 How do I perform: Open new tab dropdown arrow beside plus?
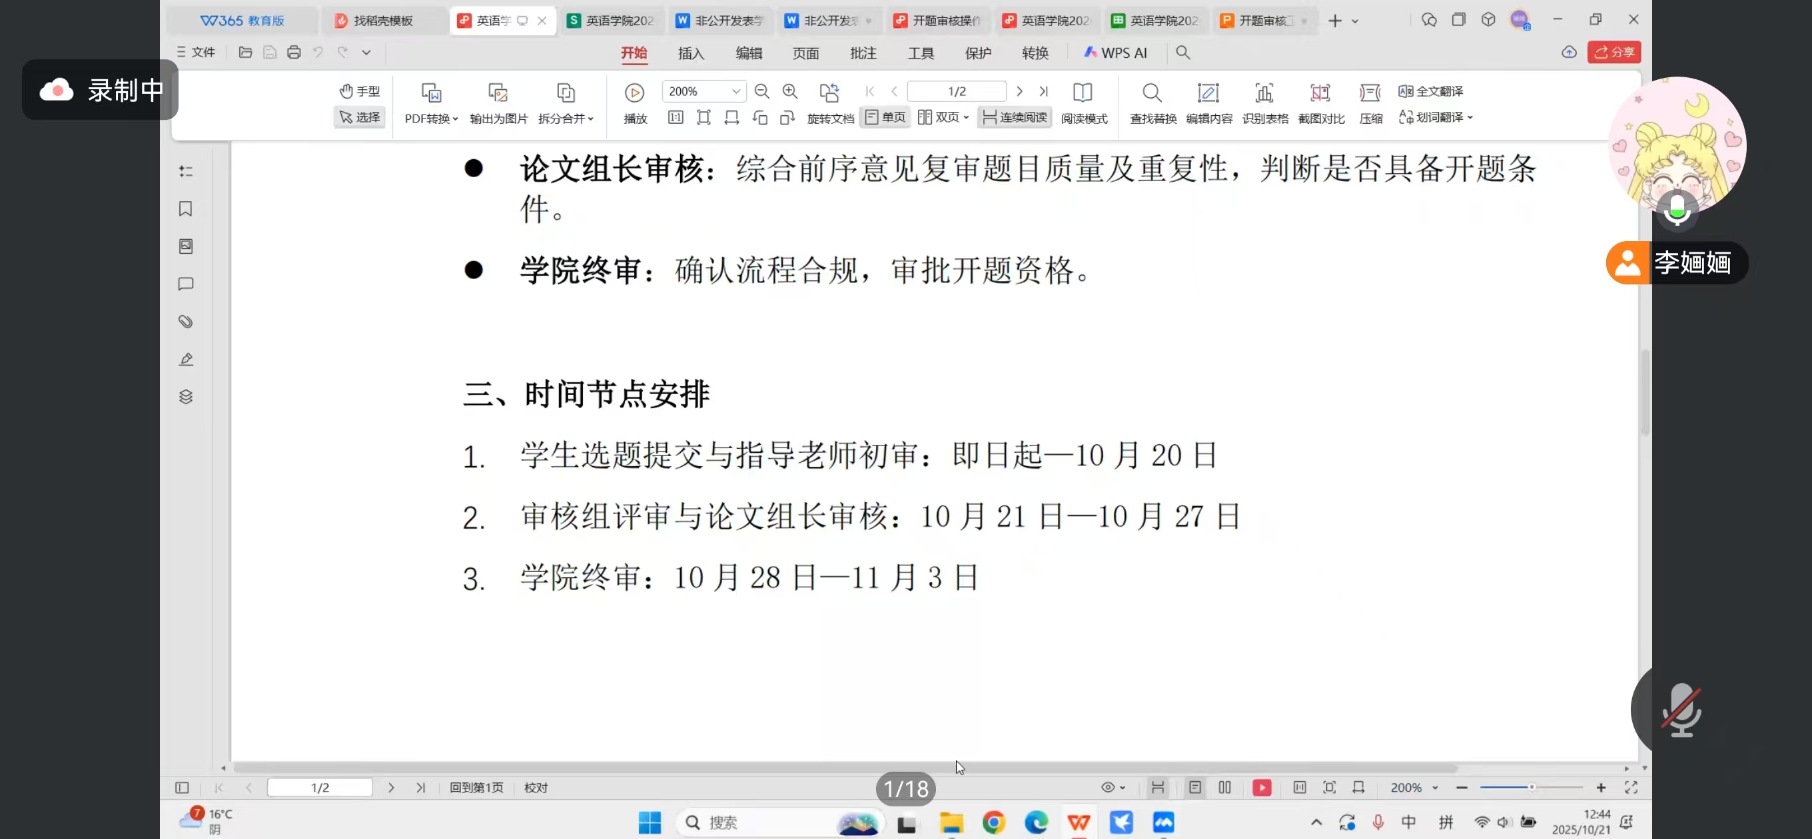(x=1355, y=21)
